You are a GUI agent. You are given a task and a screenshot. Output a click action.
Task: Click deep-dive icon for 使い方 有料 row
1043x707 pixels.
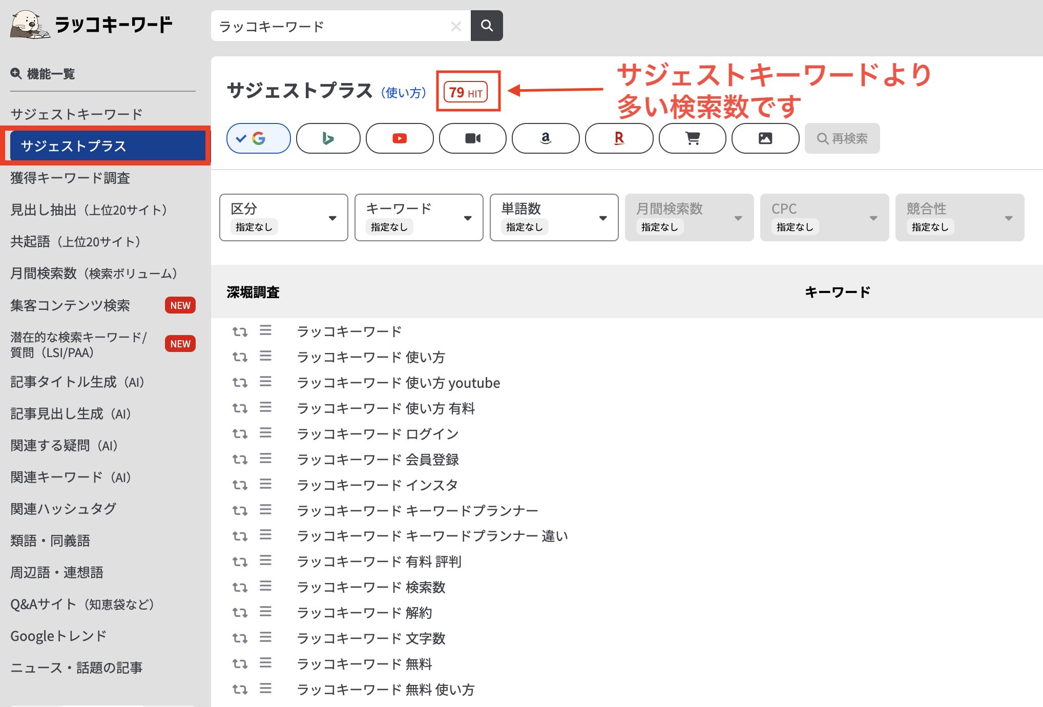(x=240, y=408)
